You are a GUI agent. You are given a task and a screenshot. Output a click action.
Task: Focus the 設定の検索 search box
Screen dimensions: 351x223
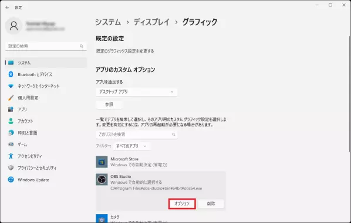(46, 46)
